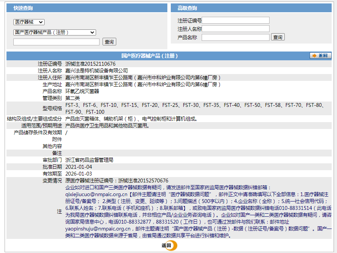337x253 pixels.
Task: Click the 生产地址 address value
Action: (x=143, y=85)
